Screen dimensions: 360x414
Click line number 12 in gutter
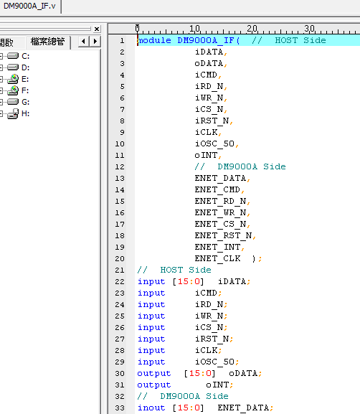click(120, 167)
